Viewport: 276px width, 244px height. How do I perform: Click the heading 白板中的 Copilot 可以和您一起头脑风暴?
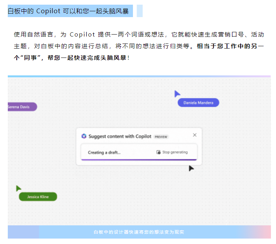68,11
